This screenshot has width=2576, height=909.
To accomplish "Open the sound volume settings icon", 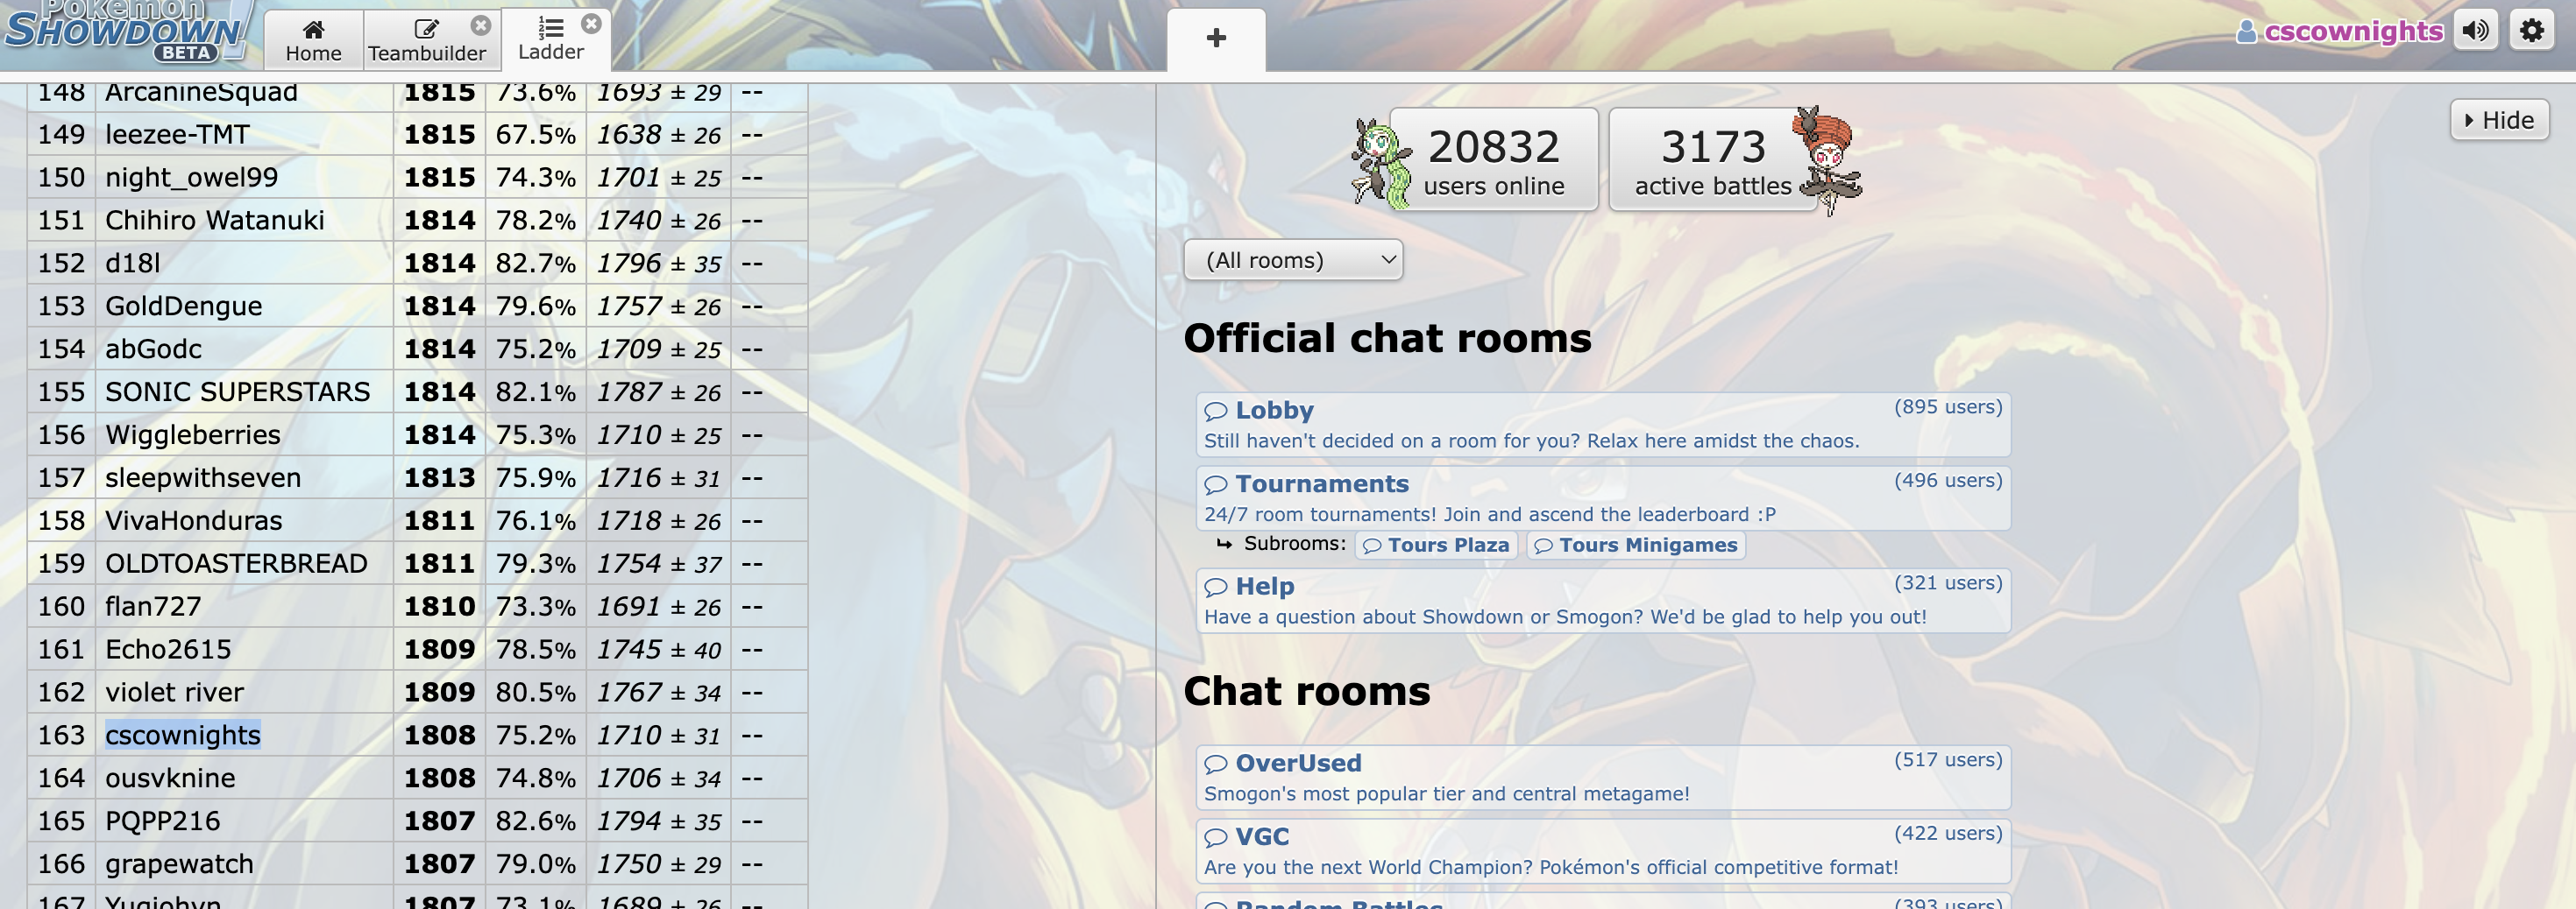I will click(2475, 31).
